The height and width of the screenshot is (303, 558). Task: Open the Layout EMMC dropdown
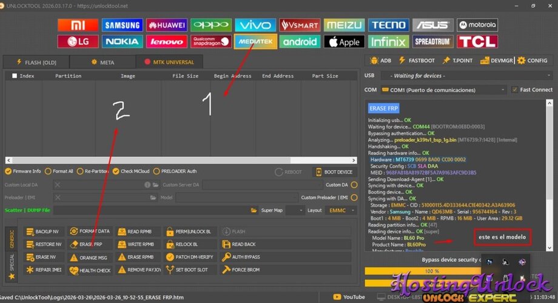point(341,210)
